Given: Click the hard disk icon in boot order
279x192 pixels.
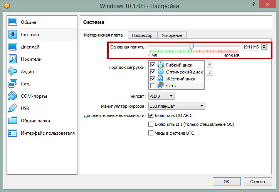Looking at the screenshot, I should pyautogui.click(x=160, y=78).
